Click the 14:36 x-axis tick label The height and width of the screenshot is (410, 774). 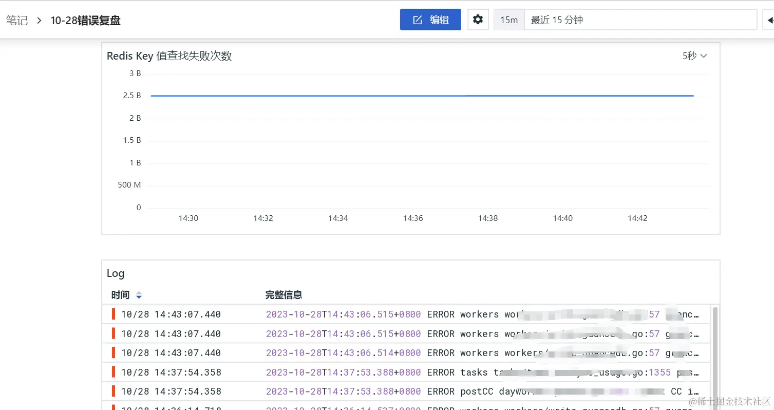[413, 218]
